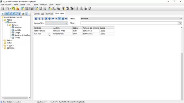Open the Base De Datos menu
The height and width of the screenshot is (103, 184).
click(6, 5)
